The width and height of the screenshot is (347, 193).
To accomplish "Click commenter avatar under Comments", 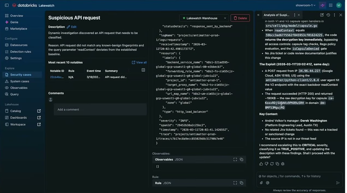I will 51,99.
